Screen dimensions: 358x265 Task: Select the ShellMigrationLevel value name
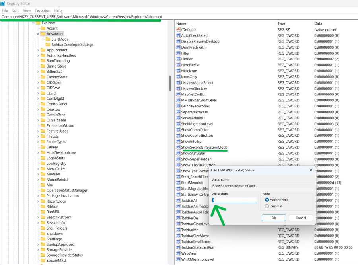click(x=197, y=124)
